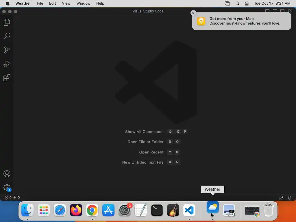Open the Source Control view
The width and height of the screenshot is (296, 222).
point(7,50)
